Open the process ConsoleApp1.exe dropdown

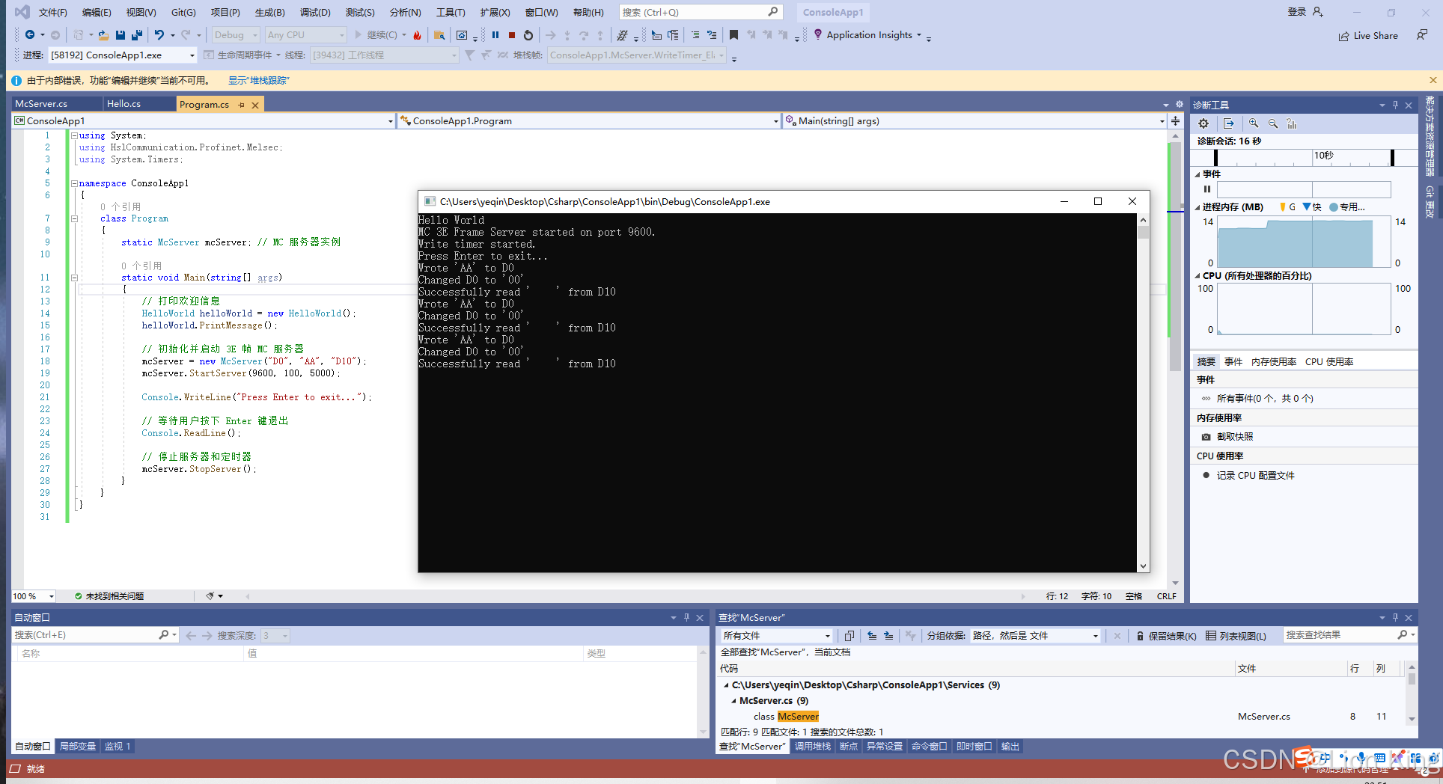(x=192, y=55)
